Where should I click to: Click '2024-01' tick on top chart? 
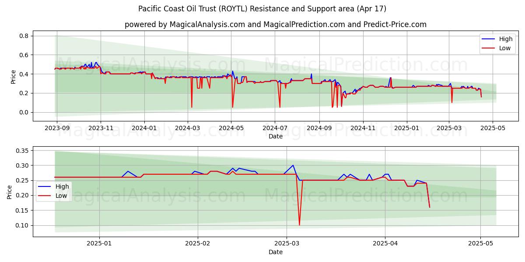click(144, 128)
